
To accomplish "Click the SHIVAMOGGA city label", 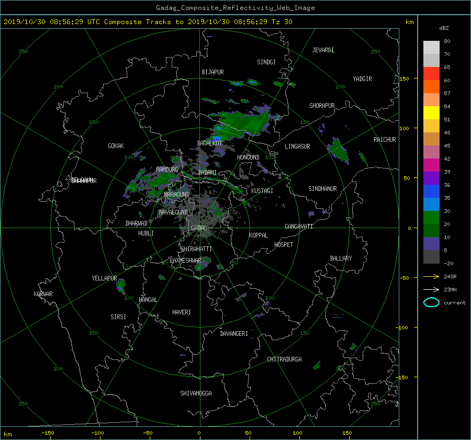I will 196,393.
